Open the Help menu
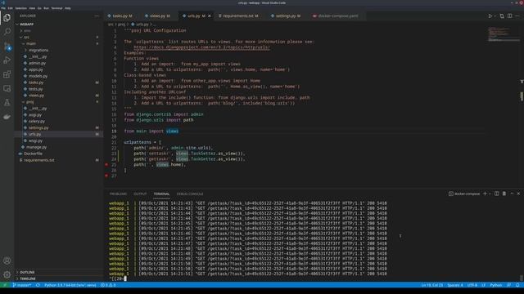The height and width of the screenshot is (294, 524). point(67,8)
